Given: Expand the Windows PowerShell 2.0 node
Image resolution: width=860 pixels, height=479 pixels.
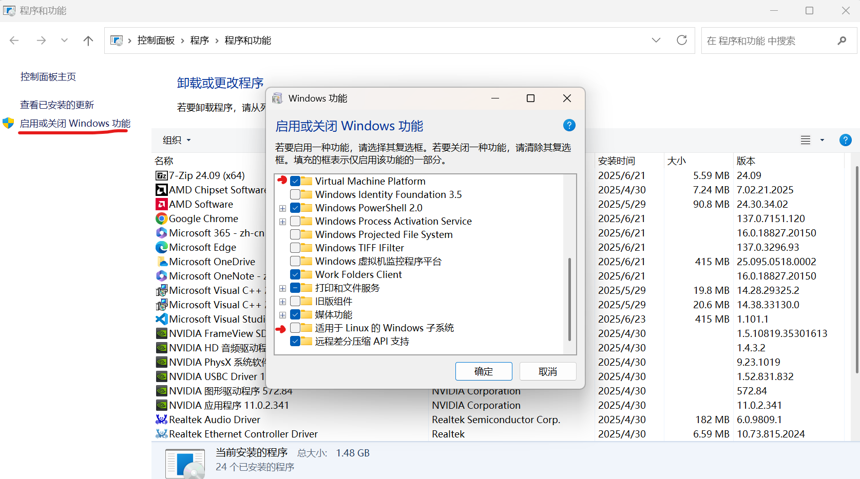Looking at the screenshot, I should (x=282, y=208).
